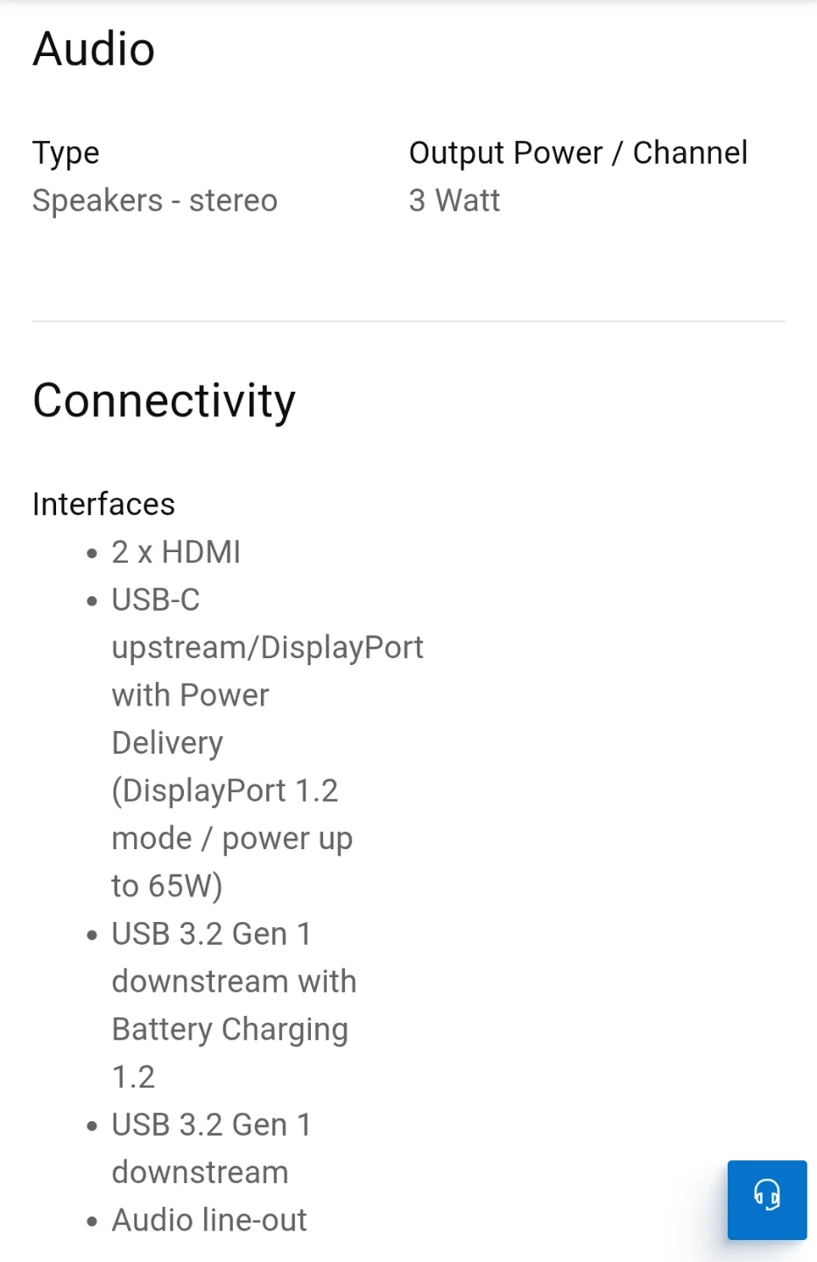
Task: Click the 'downstream with' text line
Action: (234, 982)
